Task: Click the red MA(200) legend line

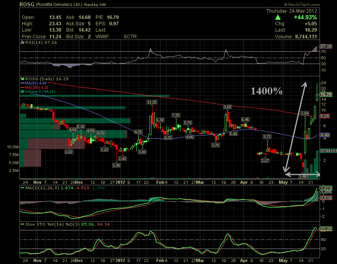Action: click(x=22, y=87)
